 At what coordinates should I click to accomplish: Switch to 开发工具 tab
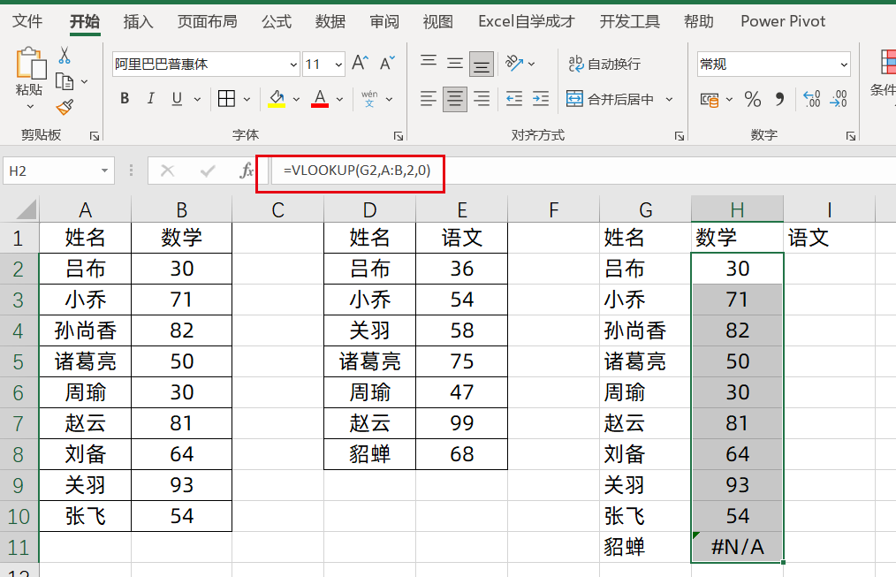click(630, 22)
